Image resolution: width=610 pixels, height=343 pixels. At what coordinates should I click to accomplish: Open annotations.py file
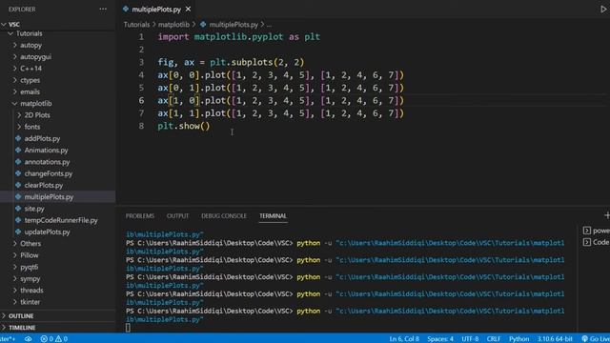coord(47,162)
